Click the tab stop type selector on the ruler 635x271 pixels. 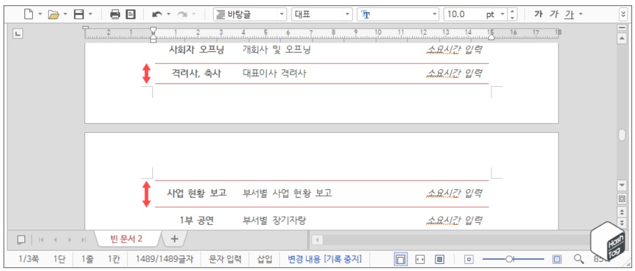point(17,34)
